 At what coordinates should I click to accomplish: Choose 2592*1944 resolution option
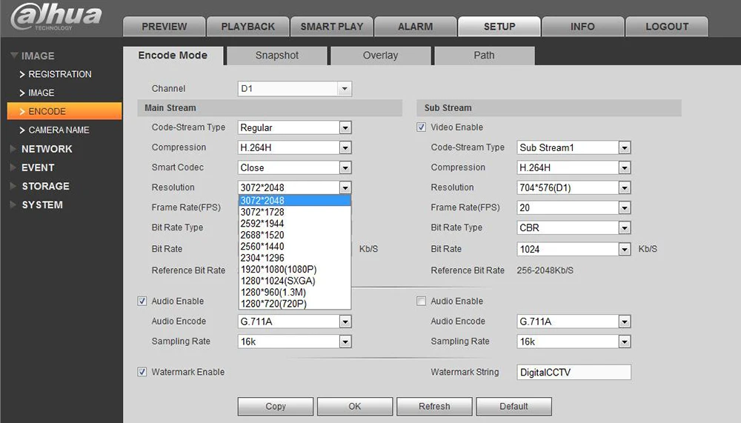click(x=262, y=224)
